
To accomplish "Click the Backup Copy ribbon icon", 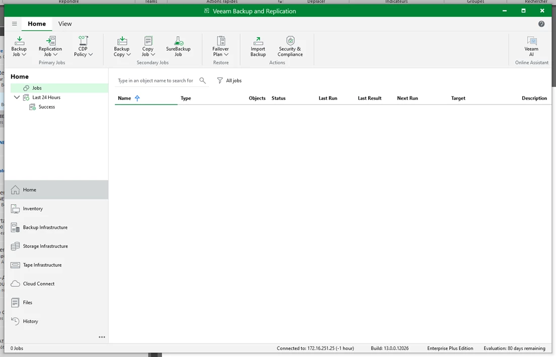I will point(122,41).
